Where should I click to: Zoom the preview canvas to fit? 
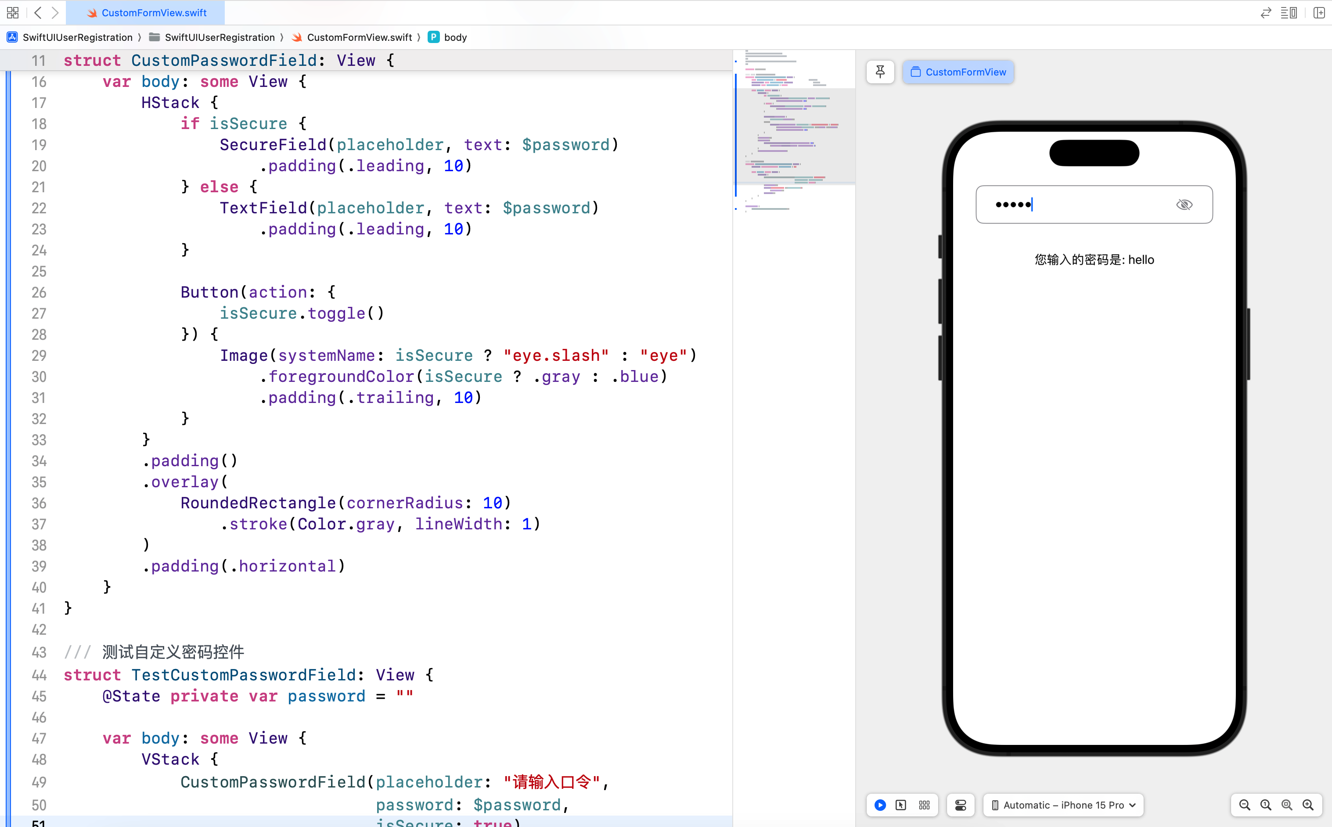point(1287,805)
